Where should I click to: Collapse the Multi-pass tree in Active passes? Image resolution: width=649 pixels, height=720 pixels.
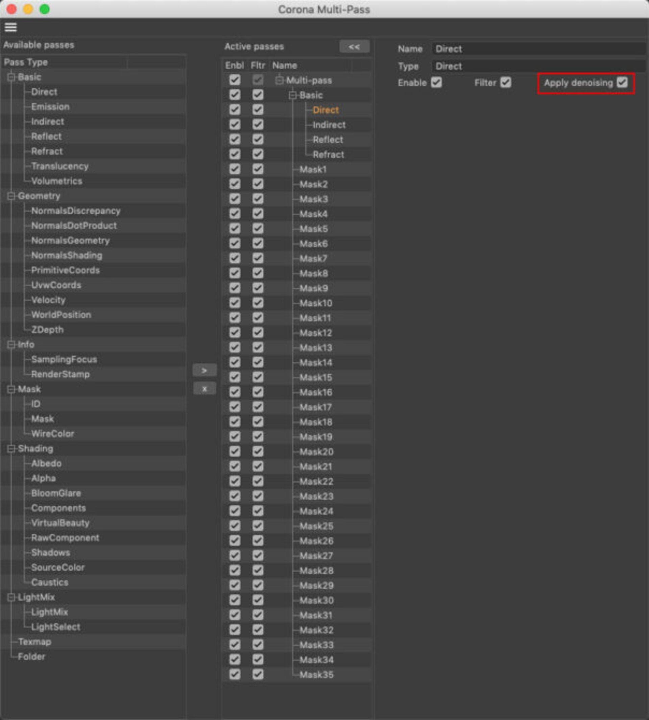tap(280, 80)
